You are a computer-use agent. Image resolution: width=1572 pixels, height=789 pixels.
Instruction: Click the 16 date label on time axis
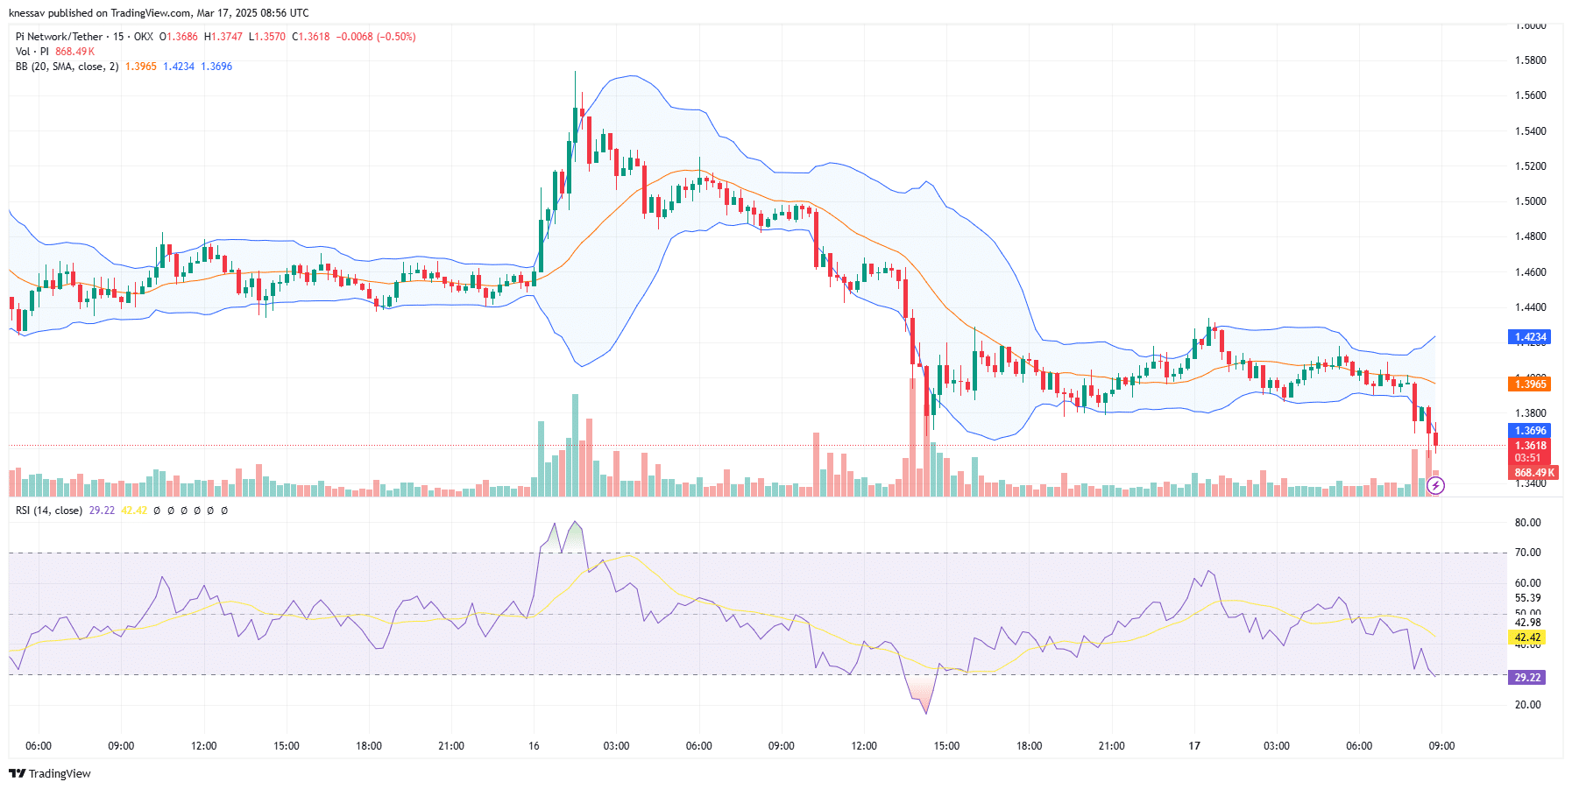(534, 746)
